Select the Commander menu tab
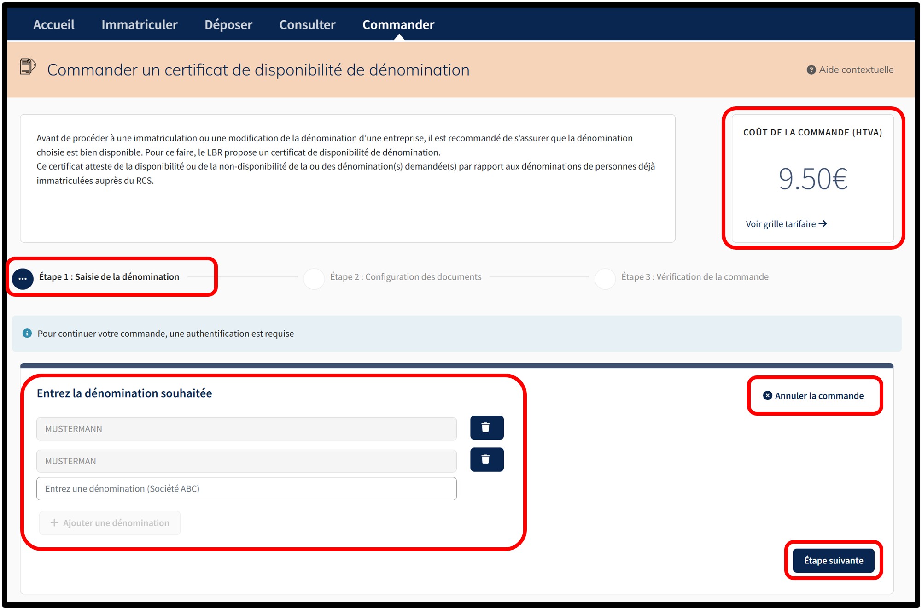922x610 pixels. pos(398,25)
